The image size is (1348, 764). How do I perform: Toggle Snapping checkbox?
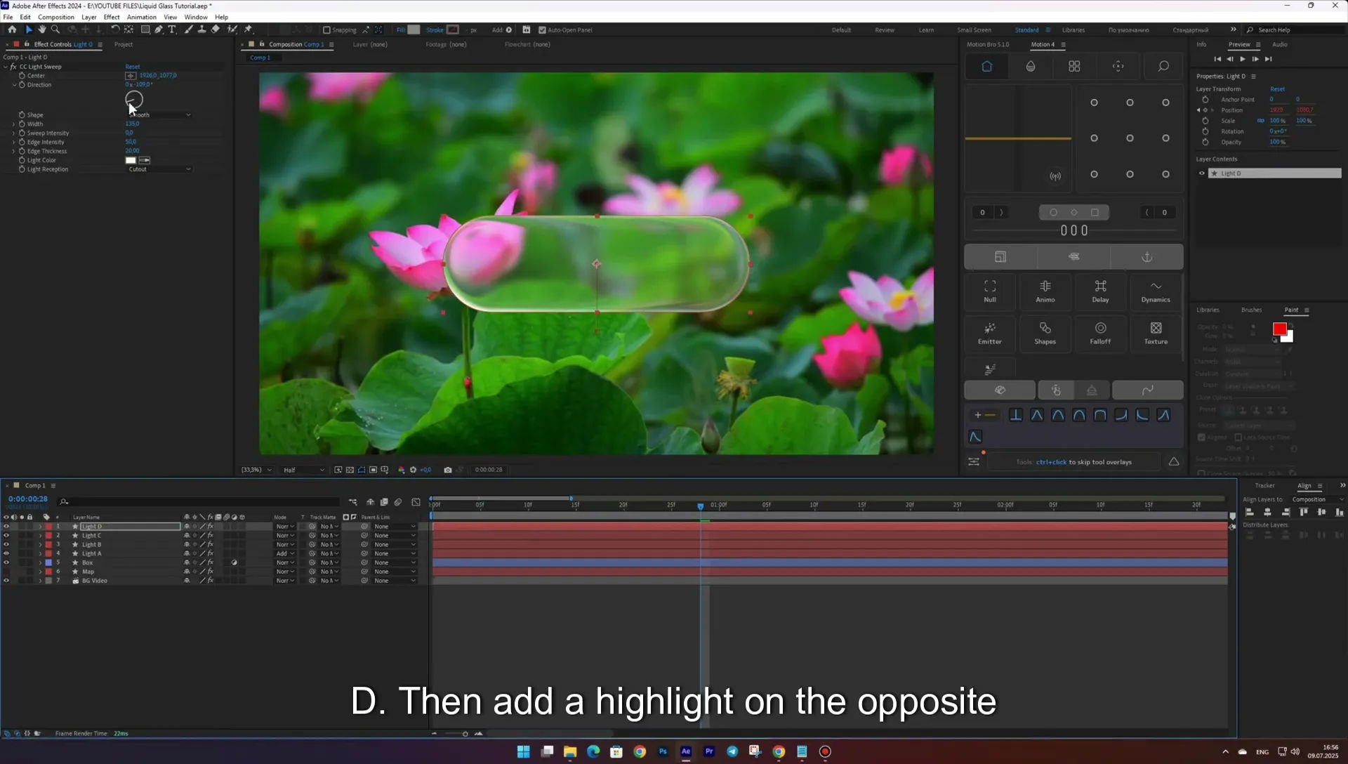[326, 30]
